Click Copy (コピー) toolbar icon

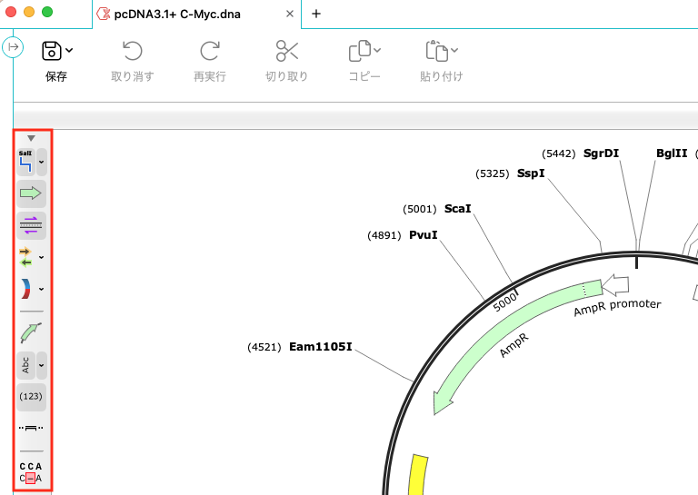click(360, 51)
